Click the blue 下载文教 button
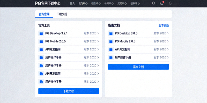The image size is (207, 103). click(x=69, y=91)
